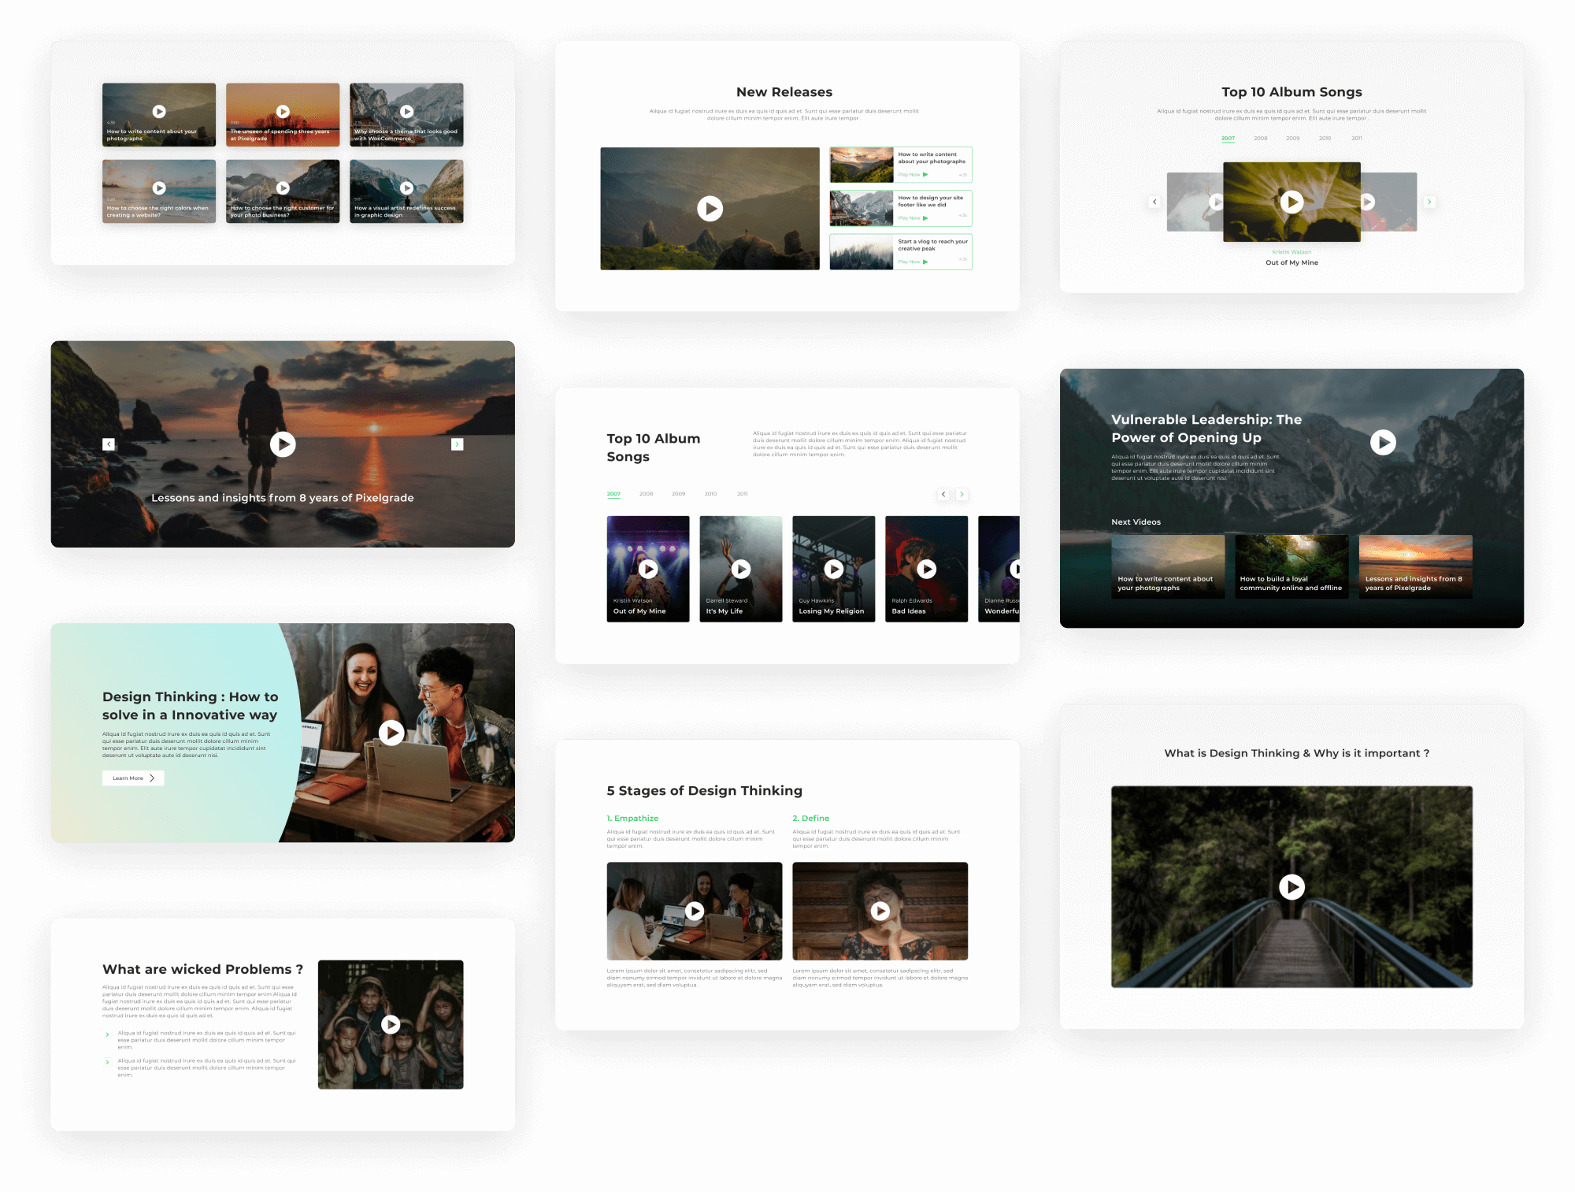Click 'Next Videos' label
The width and height of the screenshot is (1575, 1192).
(x=1136, y=522)
